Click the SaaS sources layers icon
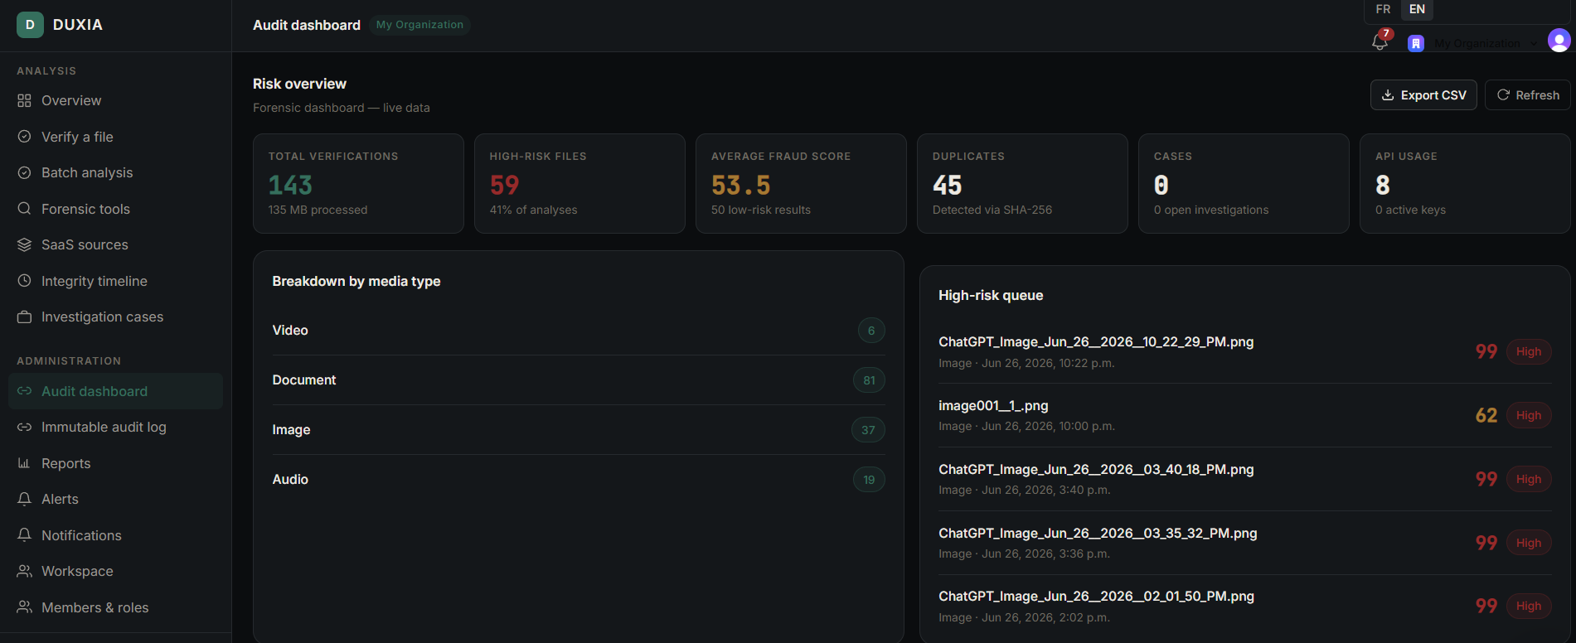 pos(24,244)
